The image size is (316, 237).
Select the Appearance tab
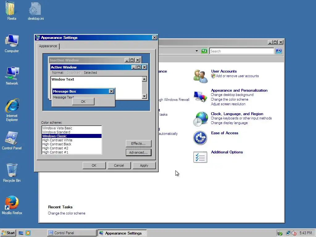pos(48,46)
